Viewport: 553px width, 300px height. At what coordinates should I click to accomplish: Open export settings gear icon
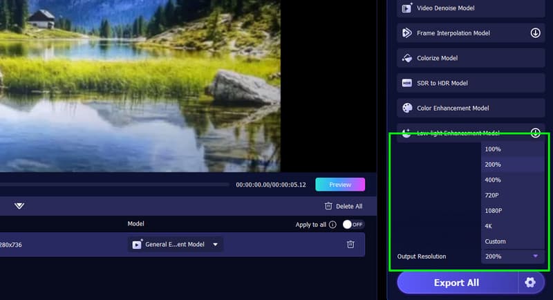point(530,283)
